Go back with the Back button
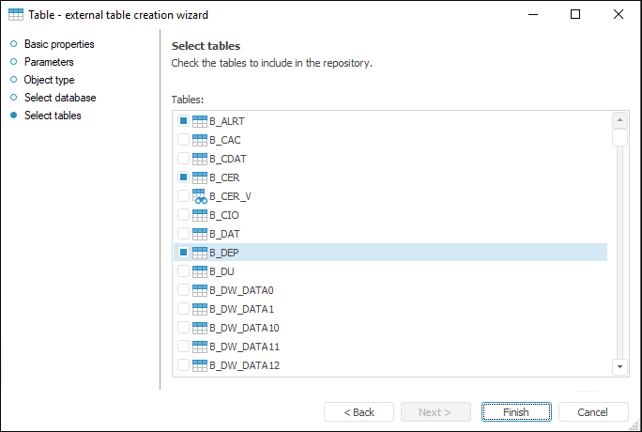This screenshot has width=642, height=432. tap(359, 412)
